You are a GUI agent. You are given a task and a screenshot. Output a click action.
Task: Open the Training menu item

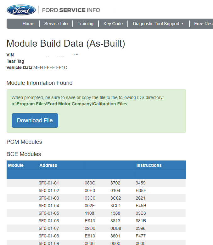point(86,24)
